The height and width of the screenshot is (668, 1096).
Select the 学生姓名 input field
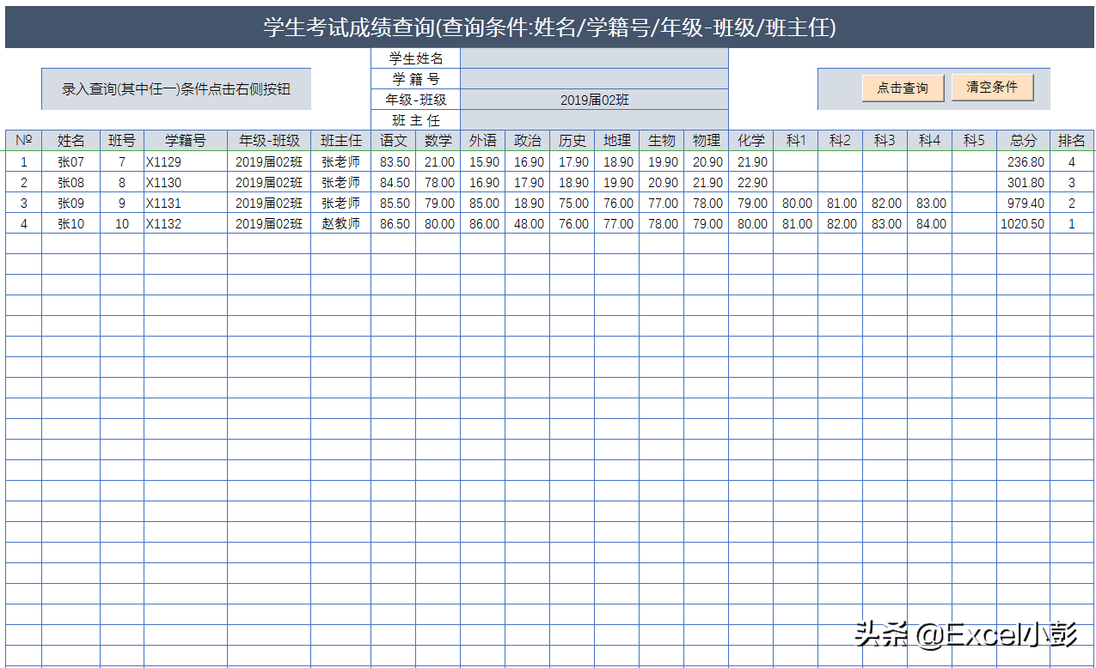(x=594, y=58)
